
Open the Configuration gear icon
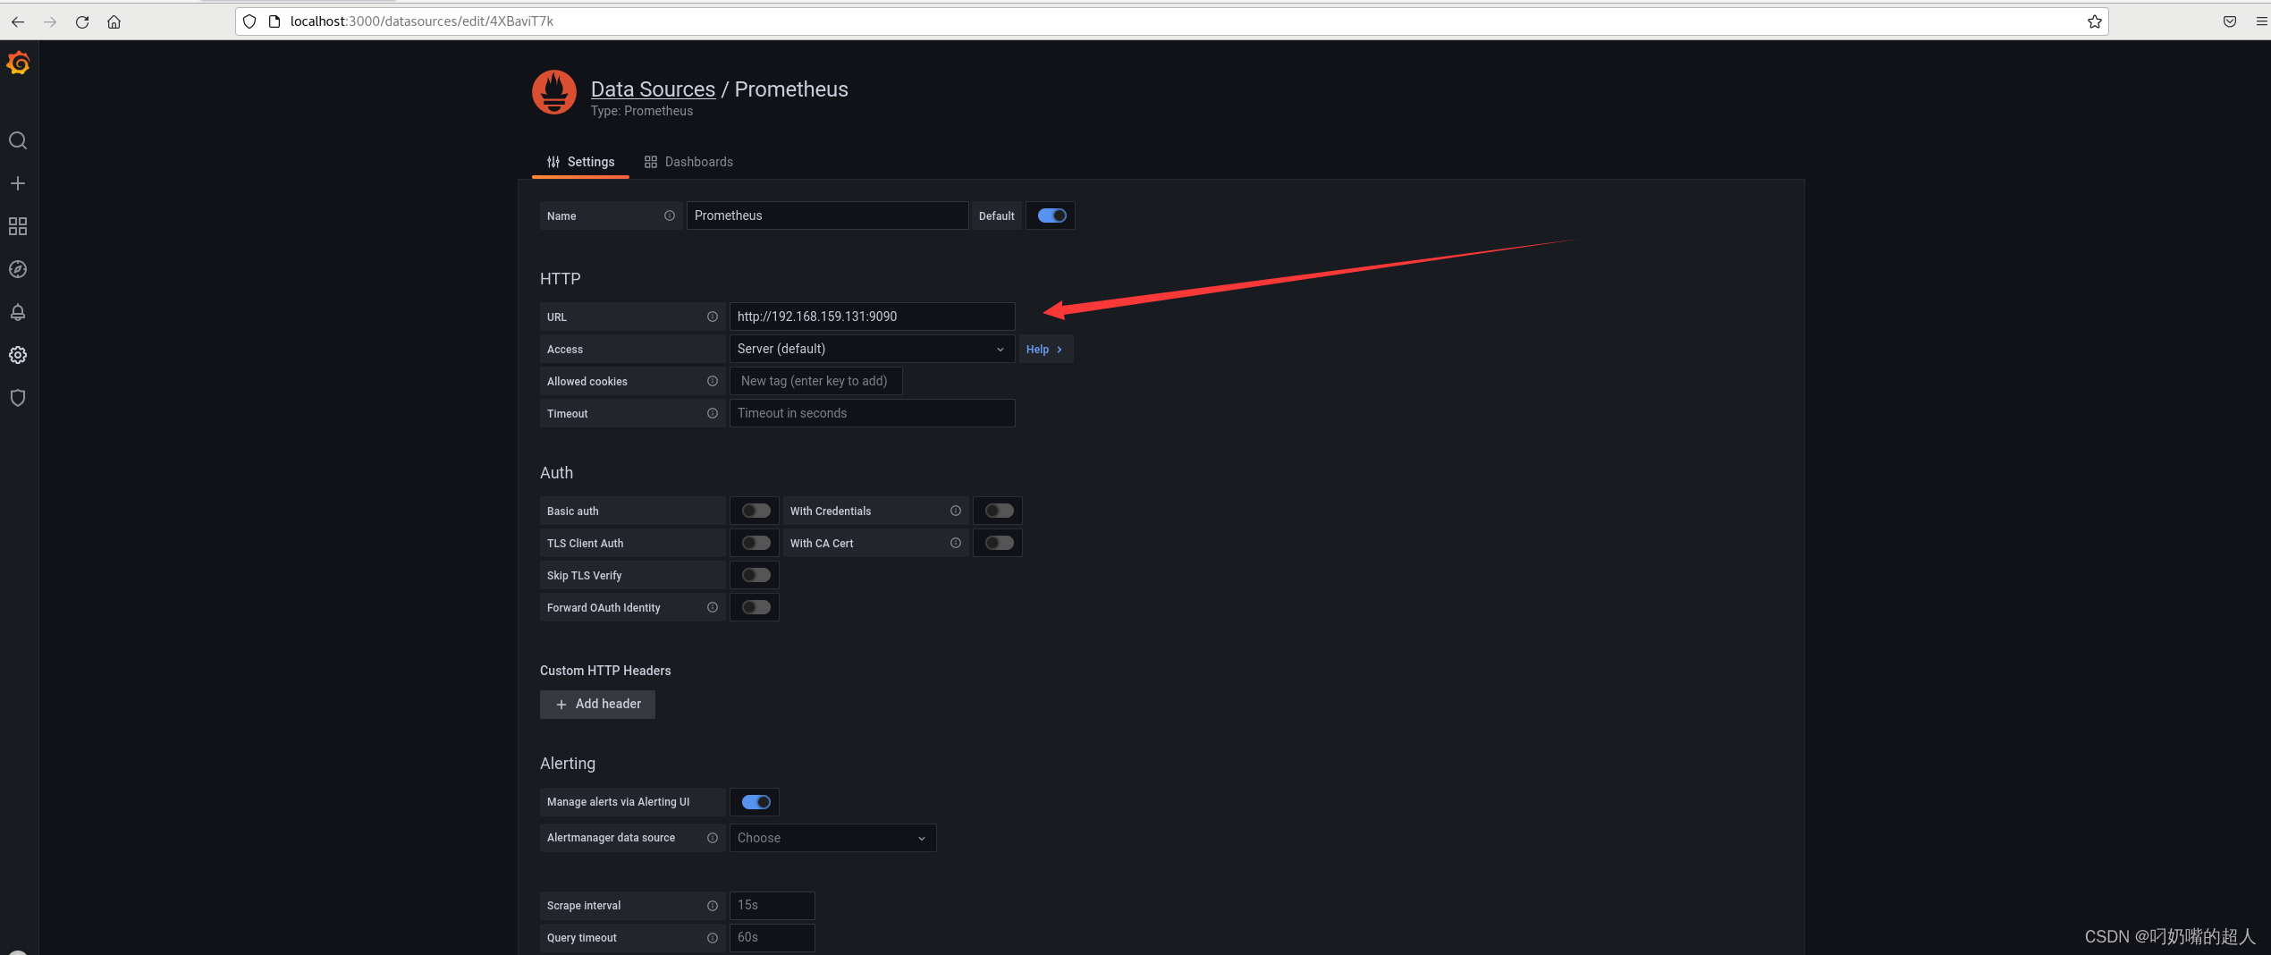pyautogui.click(x=18, y=355)
